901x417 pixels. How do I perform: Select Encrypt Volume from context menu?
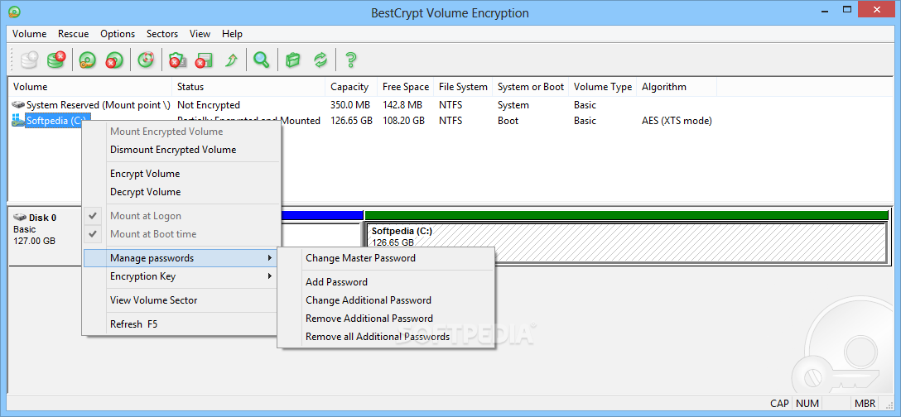pyautogui.click(x=181, y=174)
